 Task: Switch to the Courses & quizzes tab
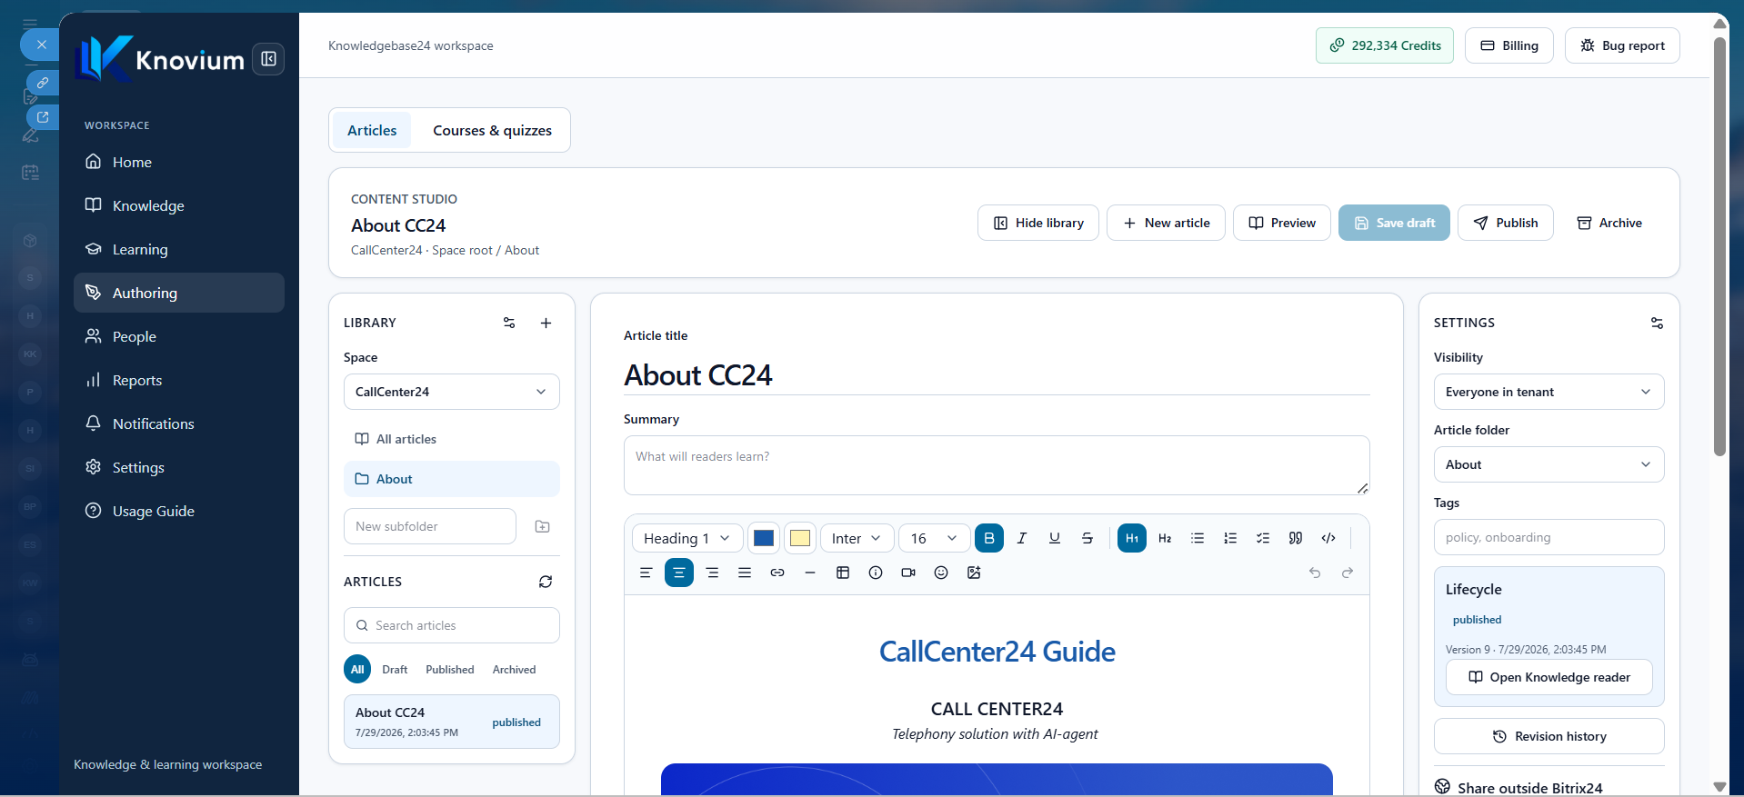pyautogui.click(x=492, y=130)
